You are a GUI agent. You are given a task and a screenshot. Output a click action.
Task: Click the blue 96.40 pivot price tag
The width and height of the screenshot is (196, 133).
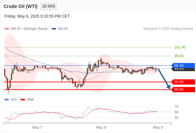point(183,66)
